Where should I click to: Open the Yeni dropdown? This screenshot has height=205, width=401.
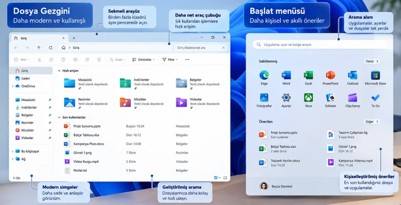tap(22, 60)
